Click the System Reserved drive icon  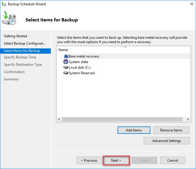click(x=66, y=73)
